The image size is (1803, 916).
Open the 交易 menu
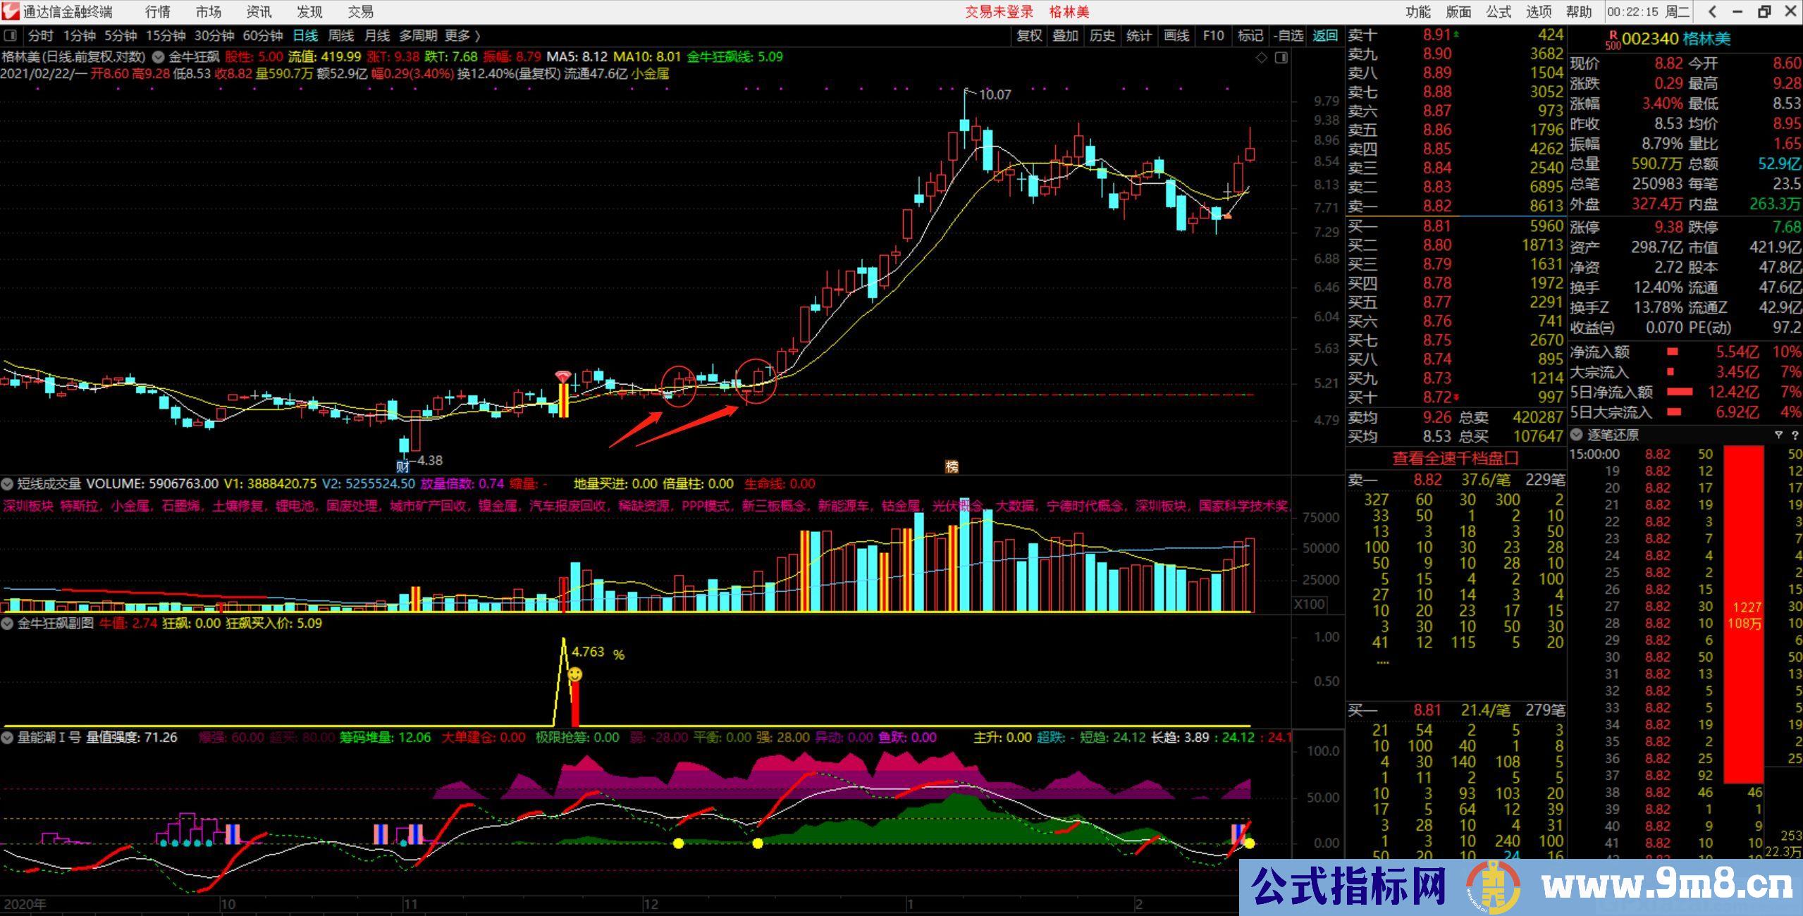point(361,12)
